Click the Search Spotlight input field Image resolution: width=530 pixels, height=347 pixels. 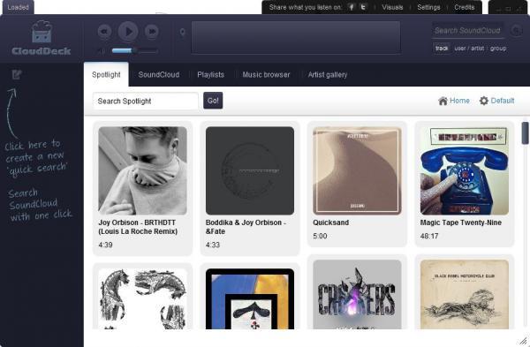click(146, 101)
